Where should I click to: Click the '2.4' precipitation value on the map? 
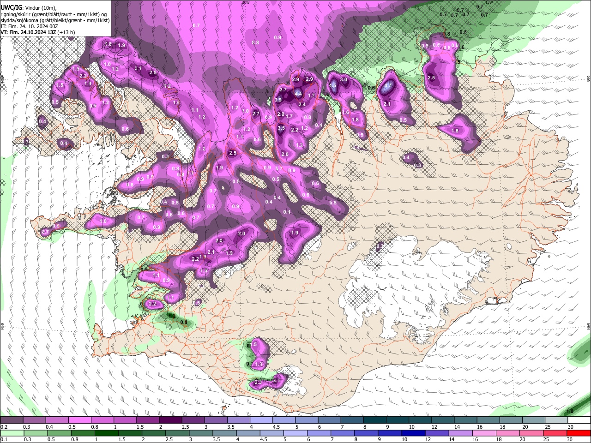(302, 104)
